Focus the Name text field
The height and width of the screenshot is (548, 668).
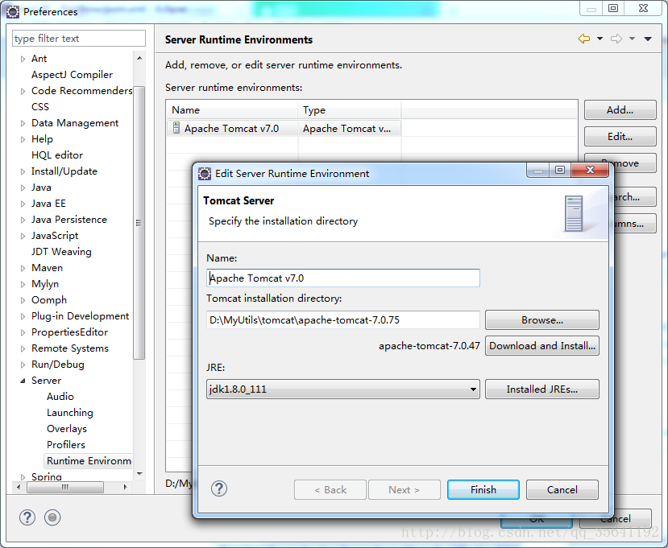point(343,278)
